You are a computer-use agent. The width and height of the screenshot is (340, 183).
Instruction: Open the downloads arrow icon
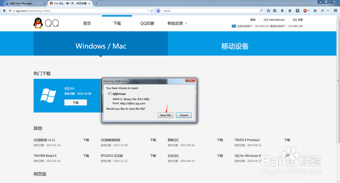282,11
